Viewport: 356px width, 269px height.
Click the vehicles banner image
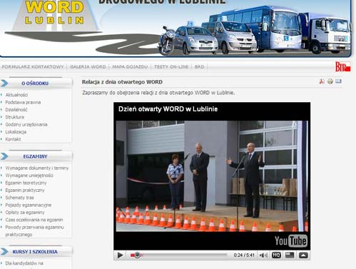255,30
